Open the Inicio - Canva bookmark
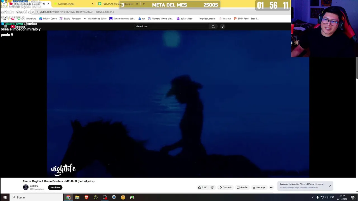 point(48,18)
